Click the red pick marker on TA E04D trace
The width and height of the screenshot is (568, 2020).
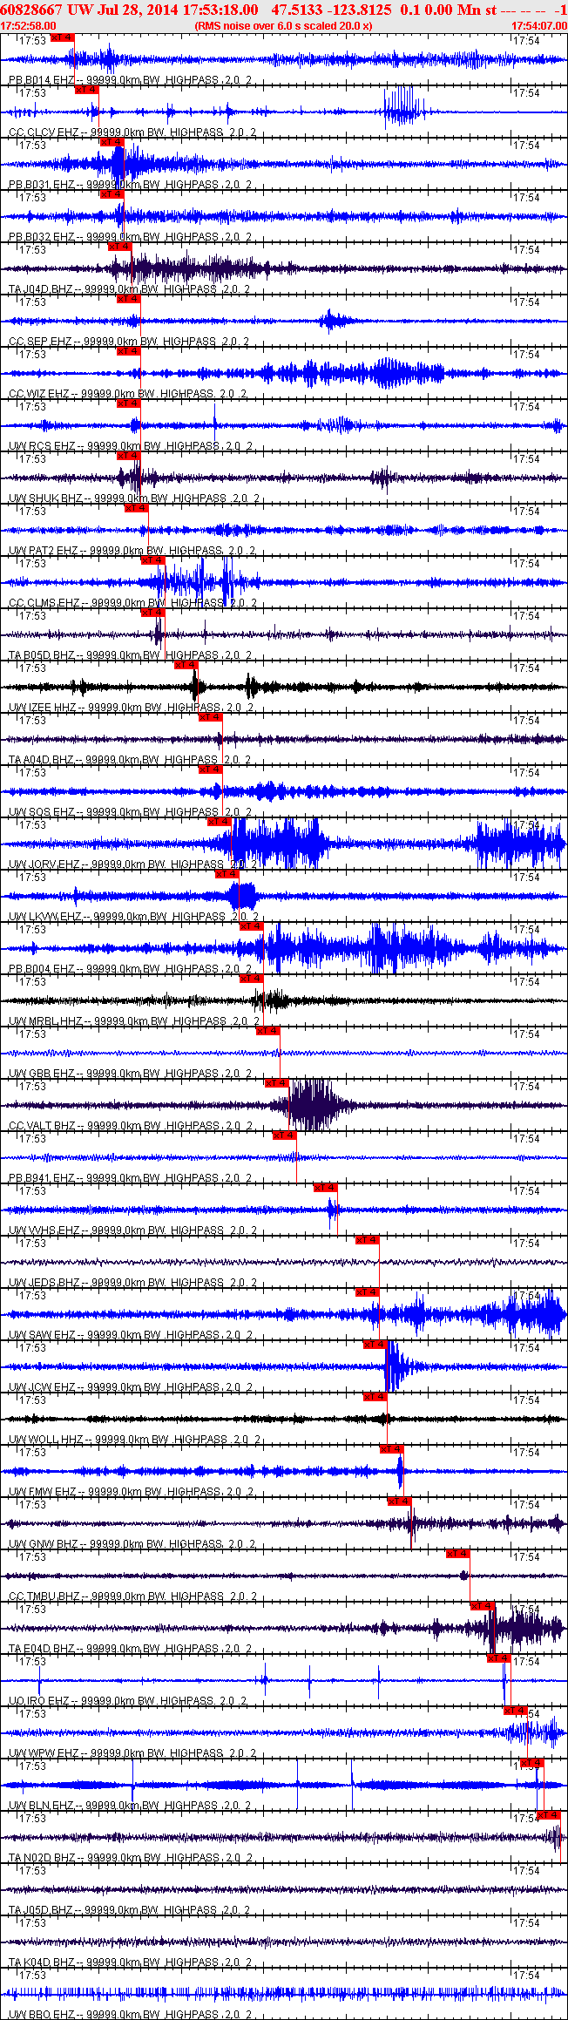pyautogui.click(x=483, y=1606)
